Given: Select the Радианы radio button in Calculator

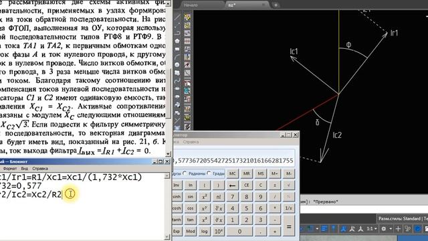Looking at the screenshot, I should coord(185,173).
